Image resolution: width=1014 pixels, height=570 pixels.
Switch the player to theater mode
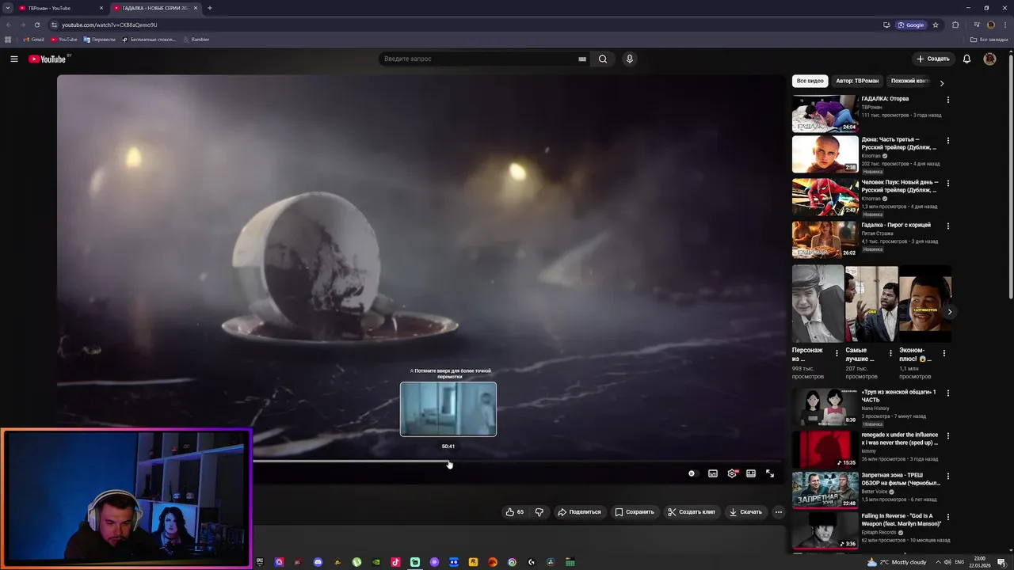[751, 473]
